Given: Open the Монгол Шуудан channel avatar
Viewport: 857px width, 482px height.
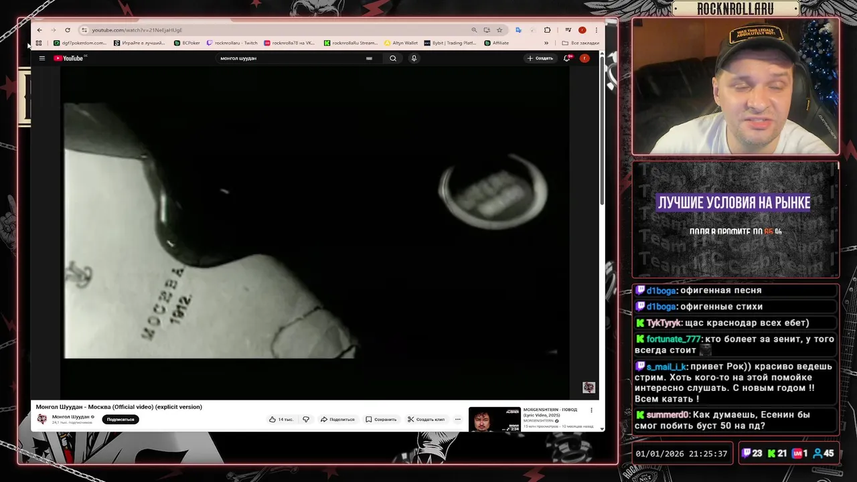Looking at the screenshot, I should click(x=42, y=419).
